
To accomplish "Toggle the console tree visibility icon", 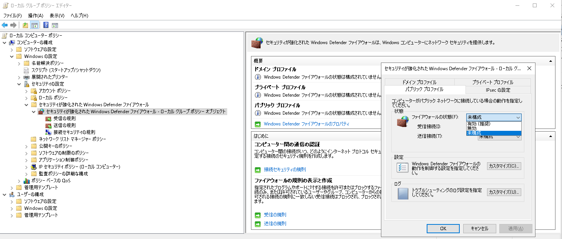I will [35, 25].
